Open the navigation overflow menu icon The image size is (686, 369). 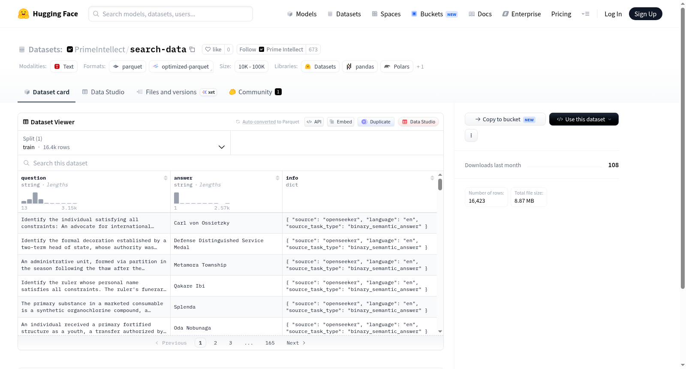(x=585, y=14)
